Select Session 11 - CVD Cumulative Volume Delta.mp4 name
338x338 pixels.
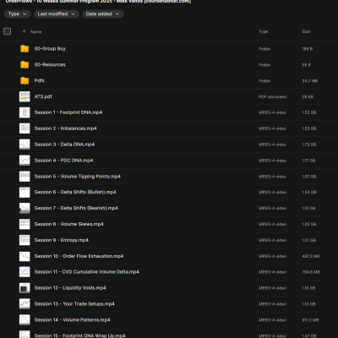[x=87, y=272]
